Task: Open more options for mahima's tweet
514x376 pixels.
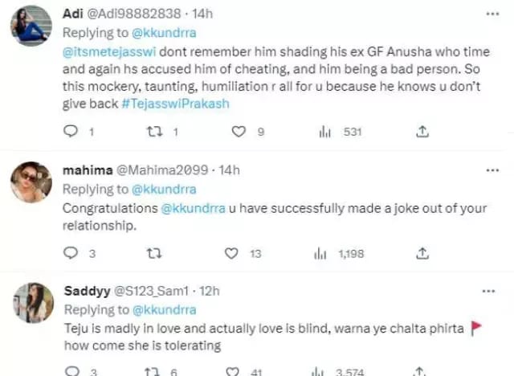Action: click(x=492, y=170)
